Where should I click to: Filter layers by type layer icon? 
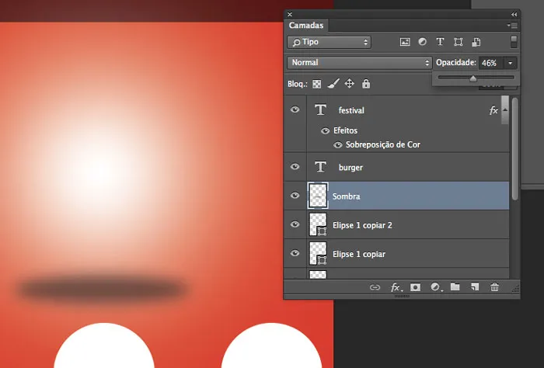point(440,42)
